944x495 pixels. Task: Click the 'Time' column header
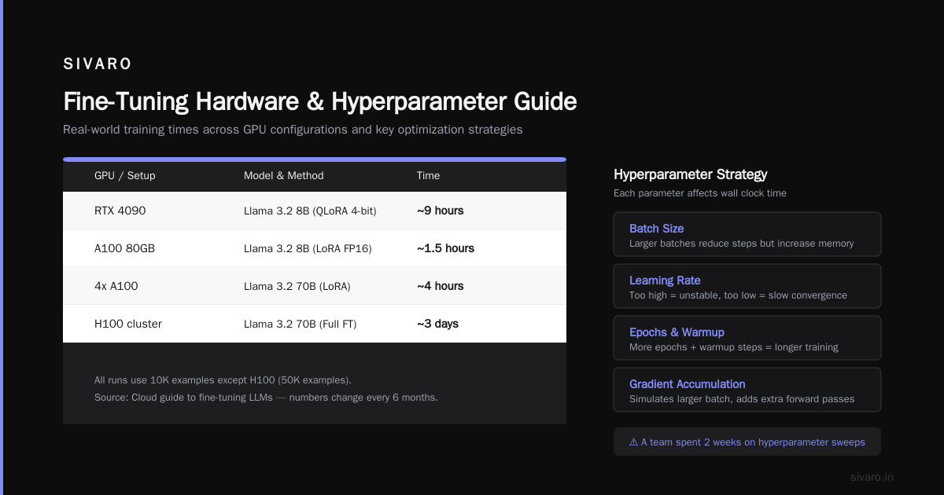pyautogui.click(x=429, y=175)
